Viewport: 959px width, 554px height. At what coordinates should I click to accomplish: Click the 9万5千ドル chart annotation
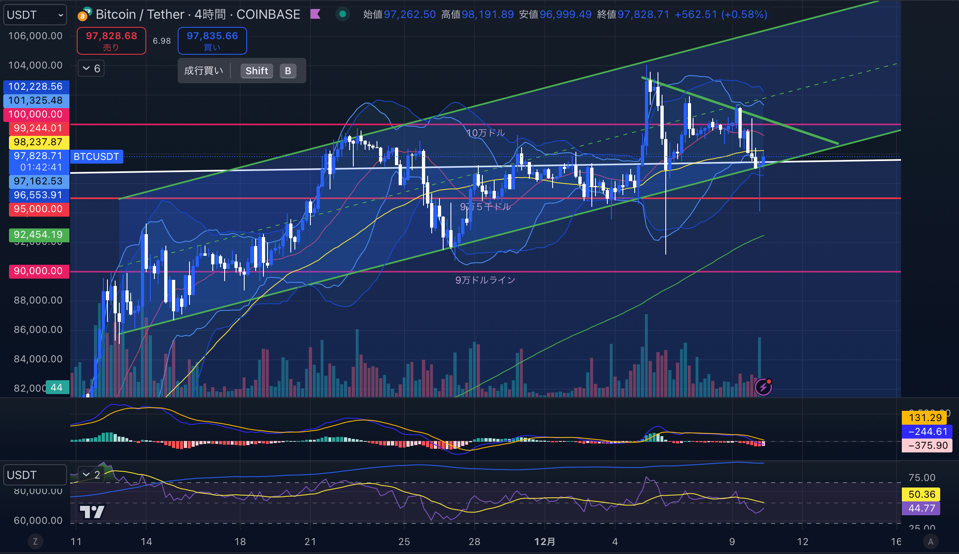point(485,206)
